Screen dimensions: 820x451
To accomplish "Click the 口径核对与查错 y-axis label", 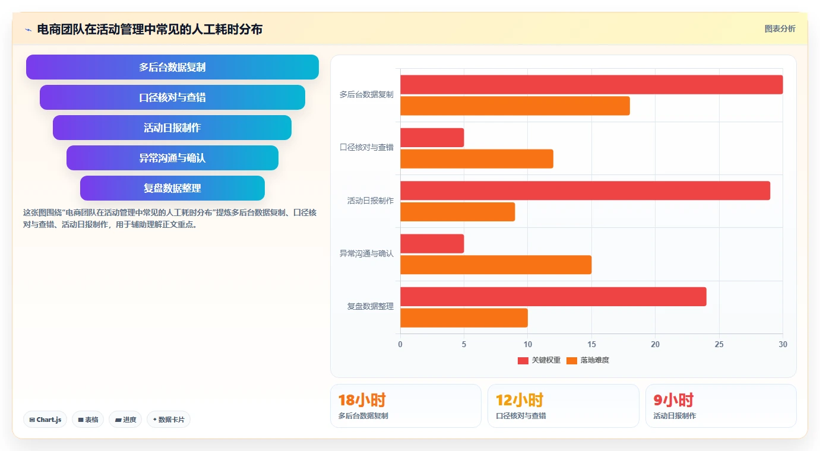I will pyautogui.click(x=366, y=147).
